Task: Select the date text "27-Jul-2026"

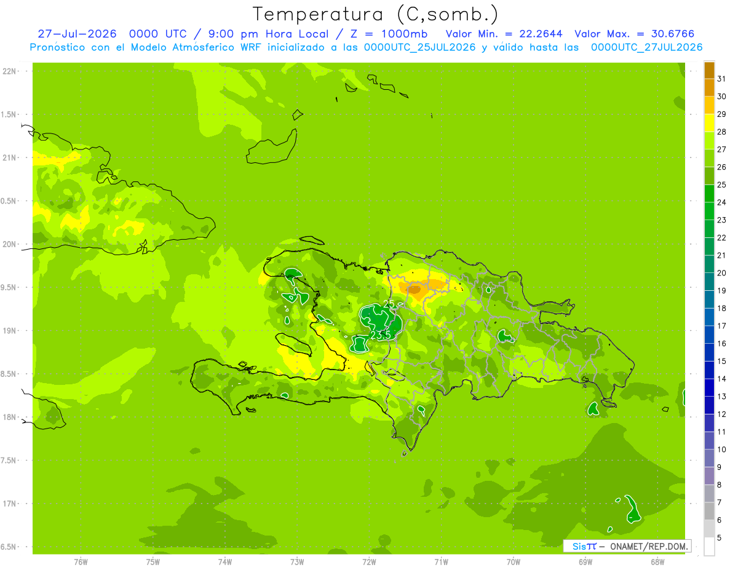Action: (x=77, y=34)
